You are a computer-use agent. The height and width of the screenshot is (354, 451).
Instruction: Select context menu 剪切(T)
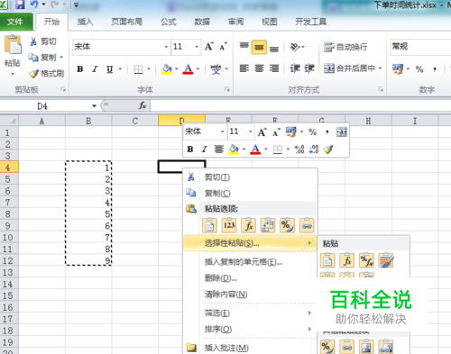click(250, 177)
